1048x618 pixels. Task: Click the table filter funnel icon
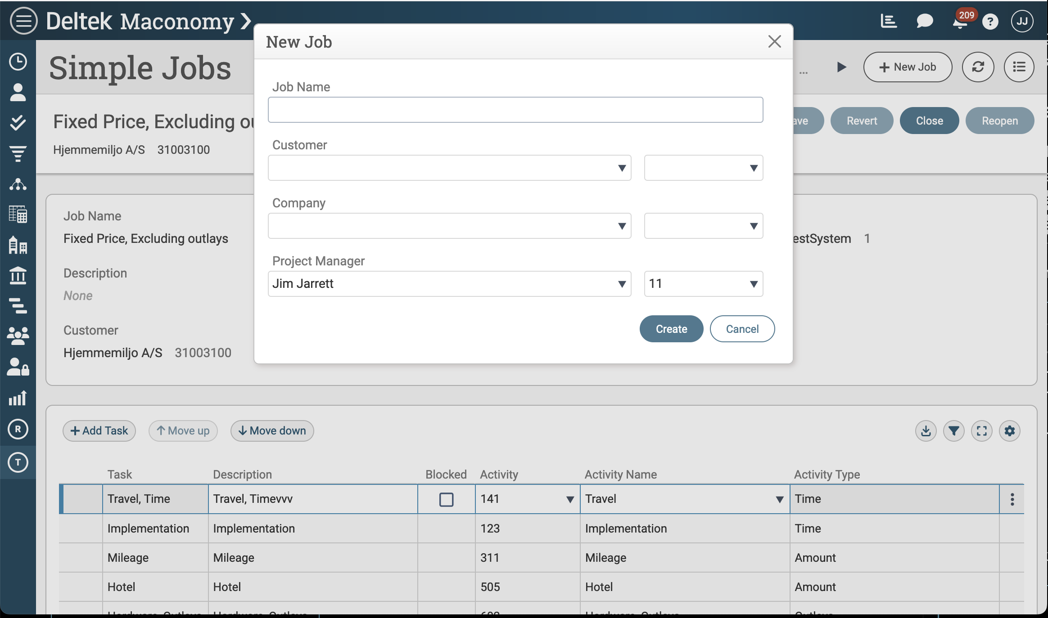(953, 431)
